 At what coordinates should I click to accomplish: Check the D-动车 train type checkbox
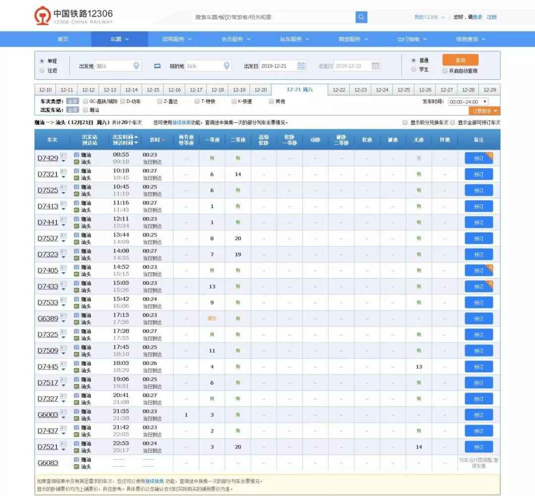(x=122, y=101)
